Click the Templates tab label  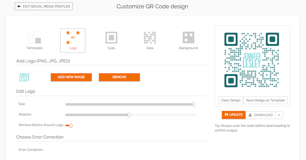[x=34, y=48]
